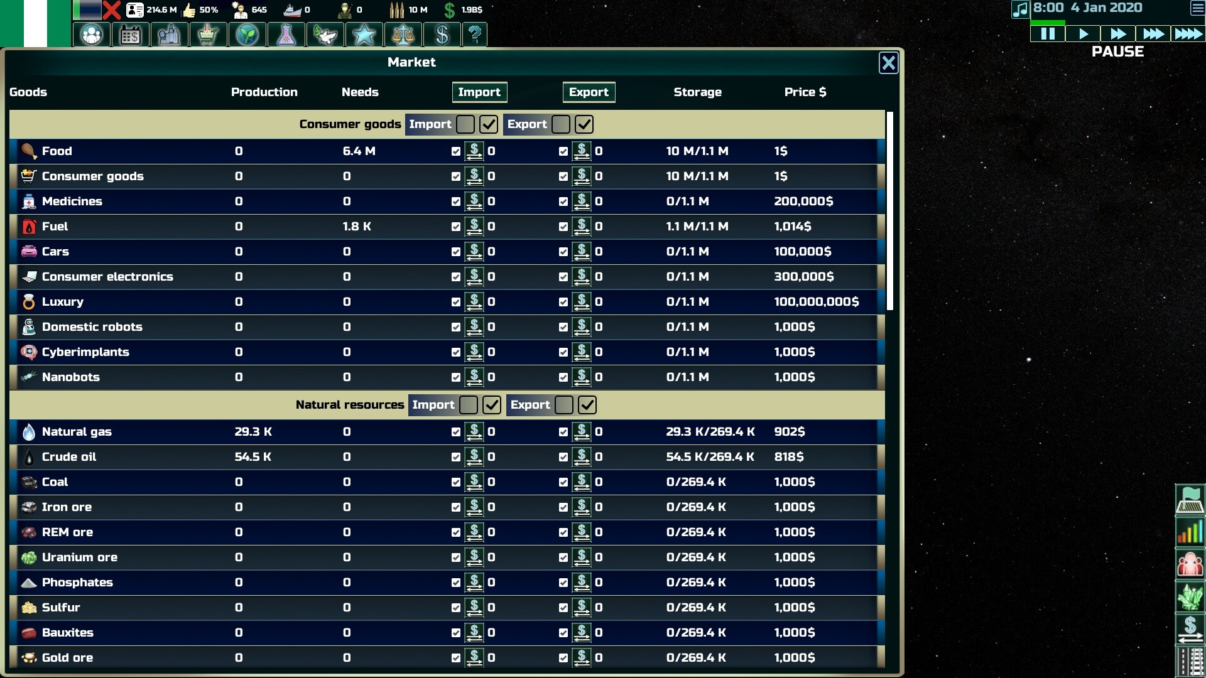This screenshot has width=1206, height=678.
Task: Uncheck the export checkbox for Crude oil
Action: click(x=562, y=457)
